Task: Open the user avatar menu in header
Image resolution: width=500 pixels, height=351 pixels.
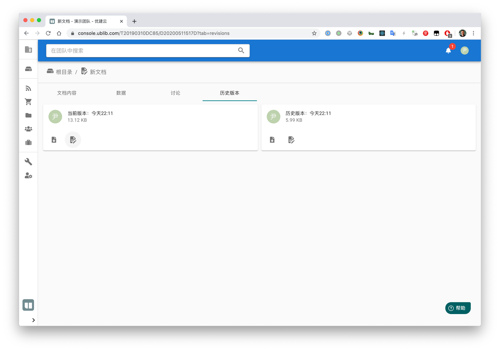Action: click(464, 51)
